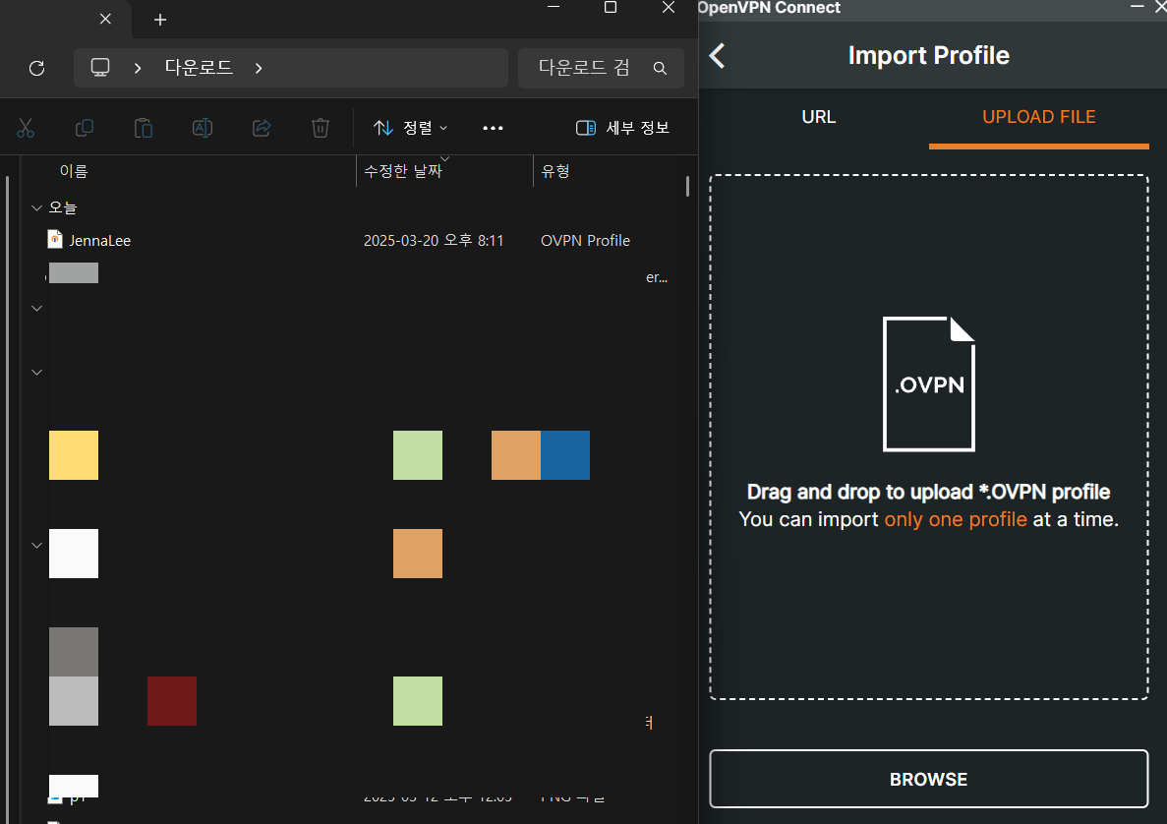Expand chevron after 다운로드 in address bar
1167x824 pixels.
tap(259, 68)
